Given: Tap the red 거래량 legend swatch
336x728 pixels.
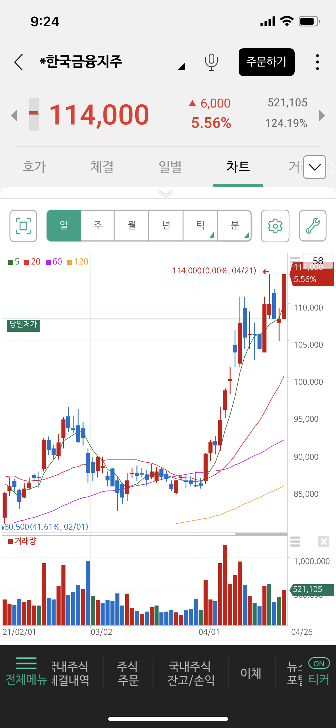Looking at the screenshot, I should tap(10, 542).
